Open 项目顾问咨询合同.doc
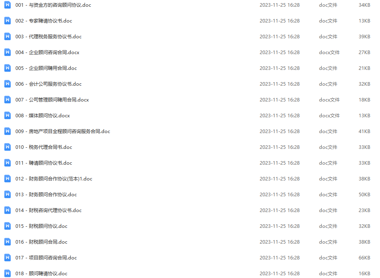 coord(46,258)
